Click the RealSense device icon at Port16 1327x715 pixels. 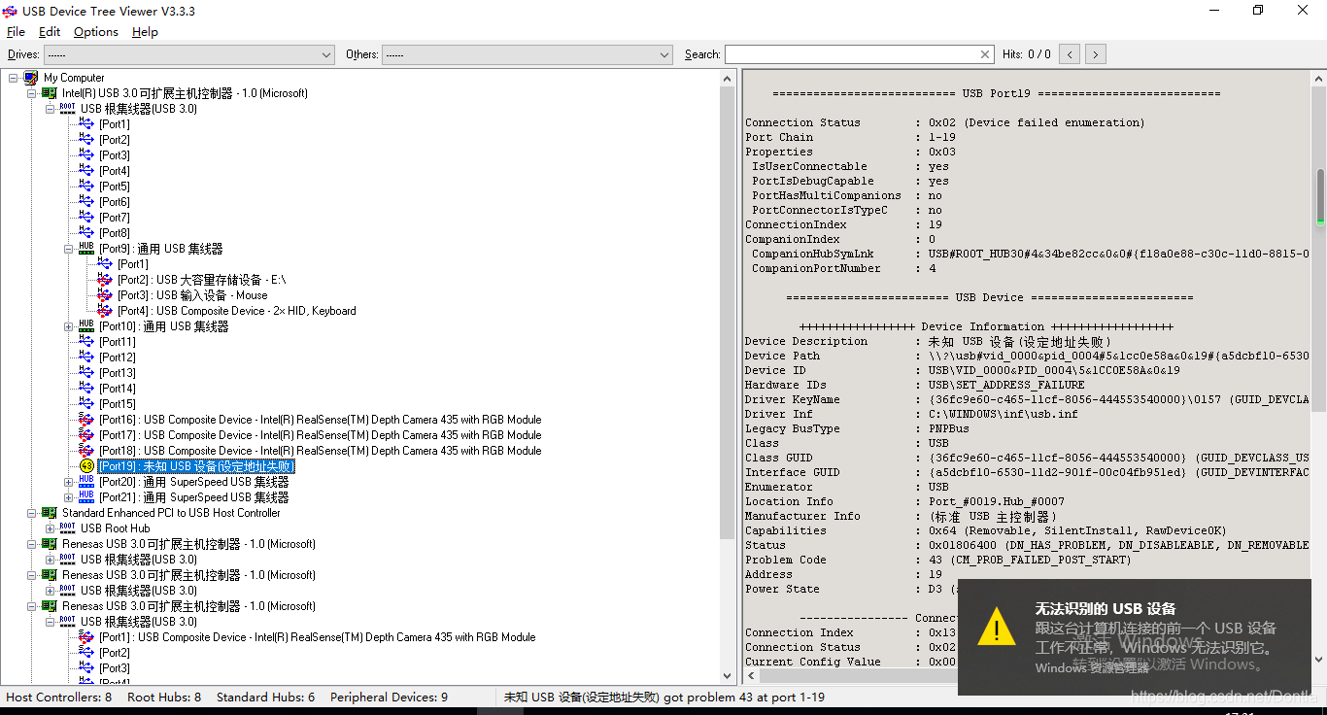(86, 420)
